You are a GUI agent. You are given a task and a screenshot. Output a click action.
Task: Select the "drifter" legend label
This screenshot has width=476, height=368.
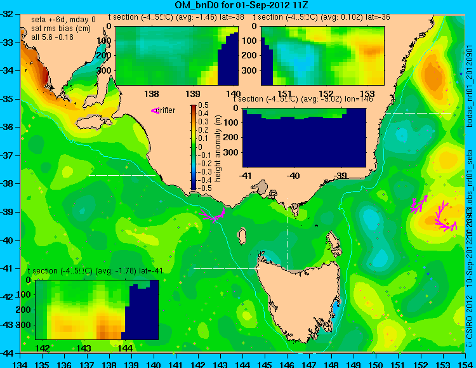click(167, 110)
